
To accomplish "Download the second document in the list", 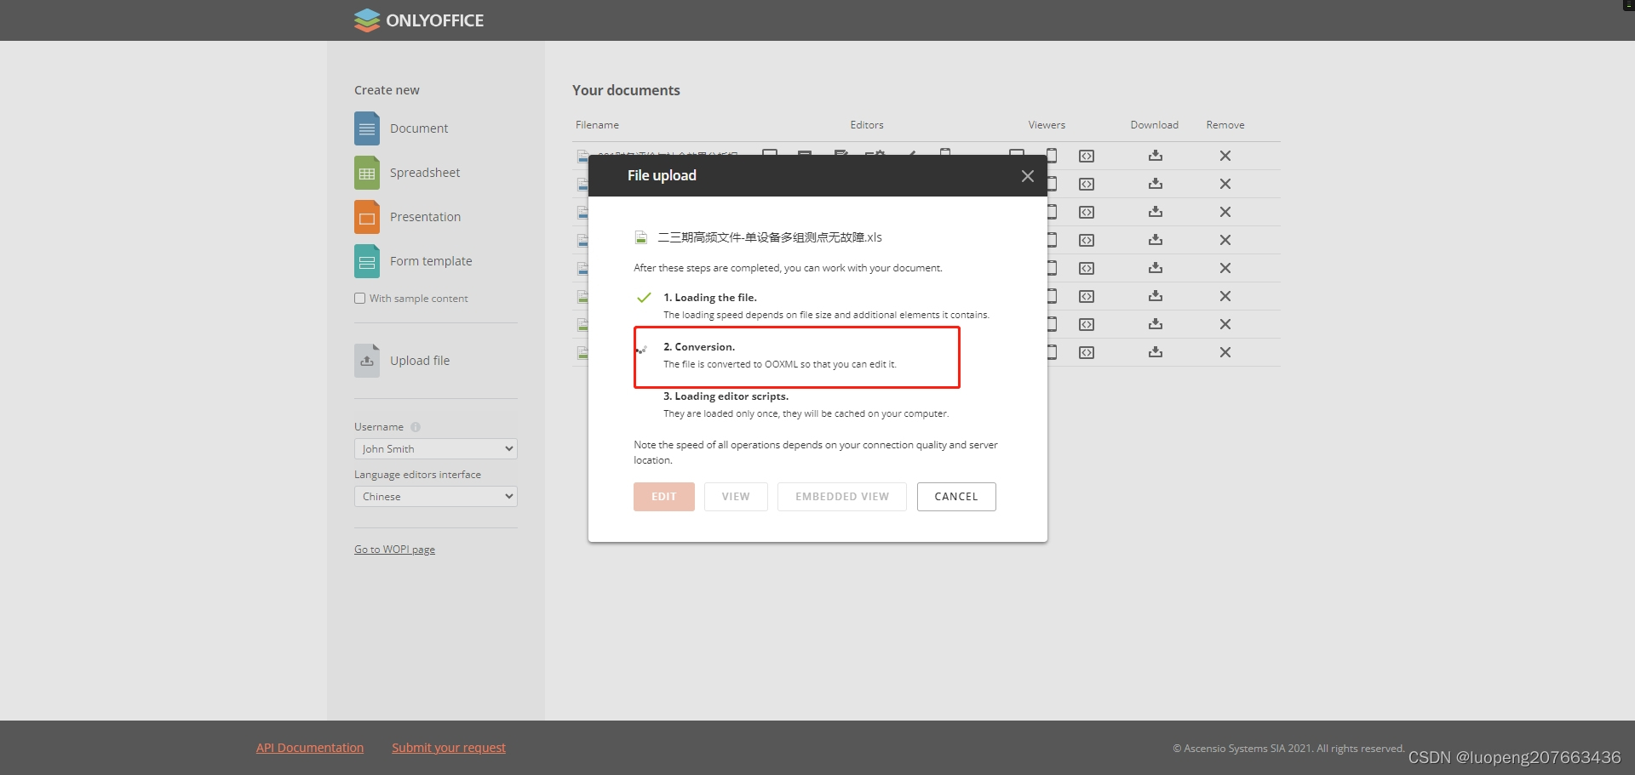I will (x=1156, y=184).
